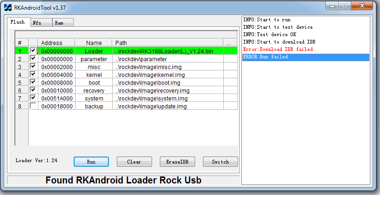The width and height of the screenshot is (380, 214).
Task: Click the address 0x0051A000 cell
Action: [57, 98]
